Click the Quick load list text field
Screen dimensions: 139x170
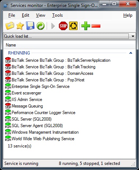pyautogui.click(x=66, y=36)
